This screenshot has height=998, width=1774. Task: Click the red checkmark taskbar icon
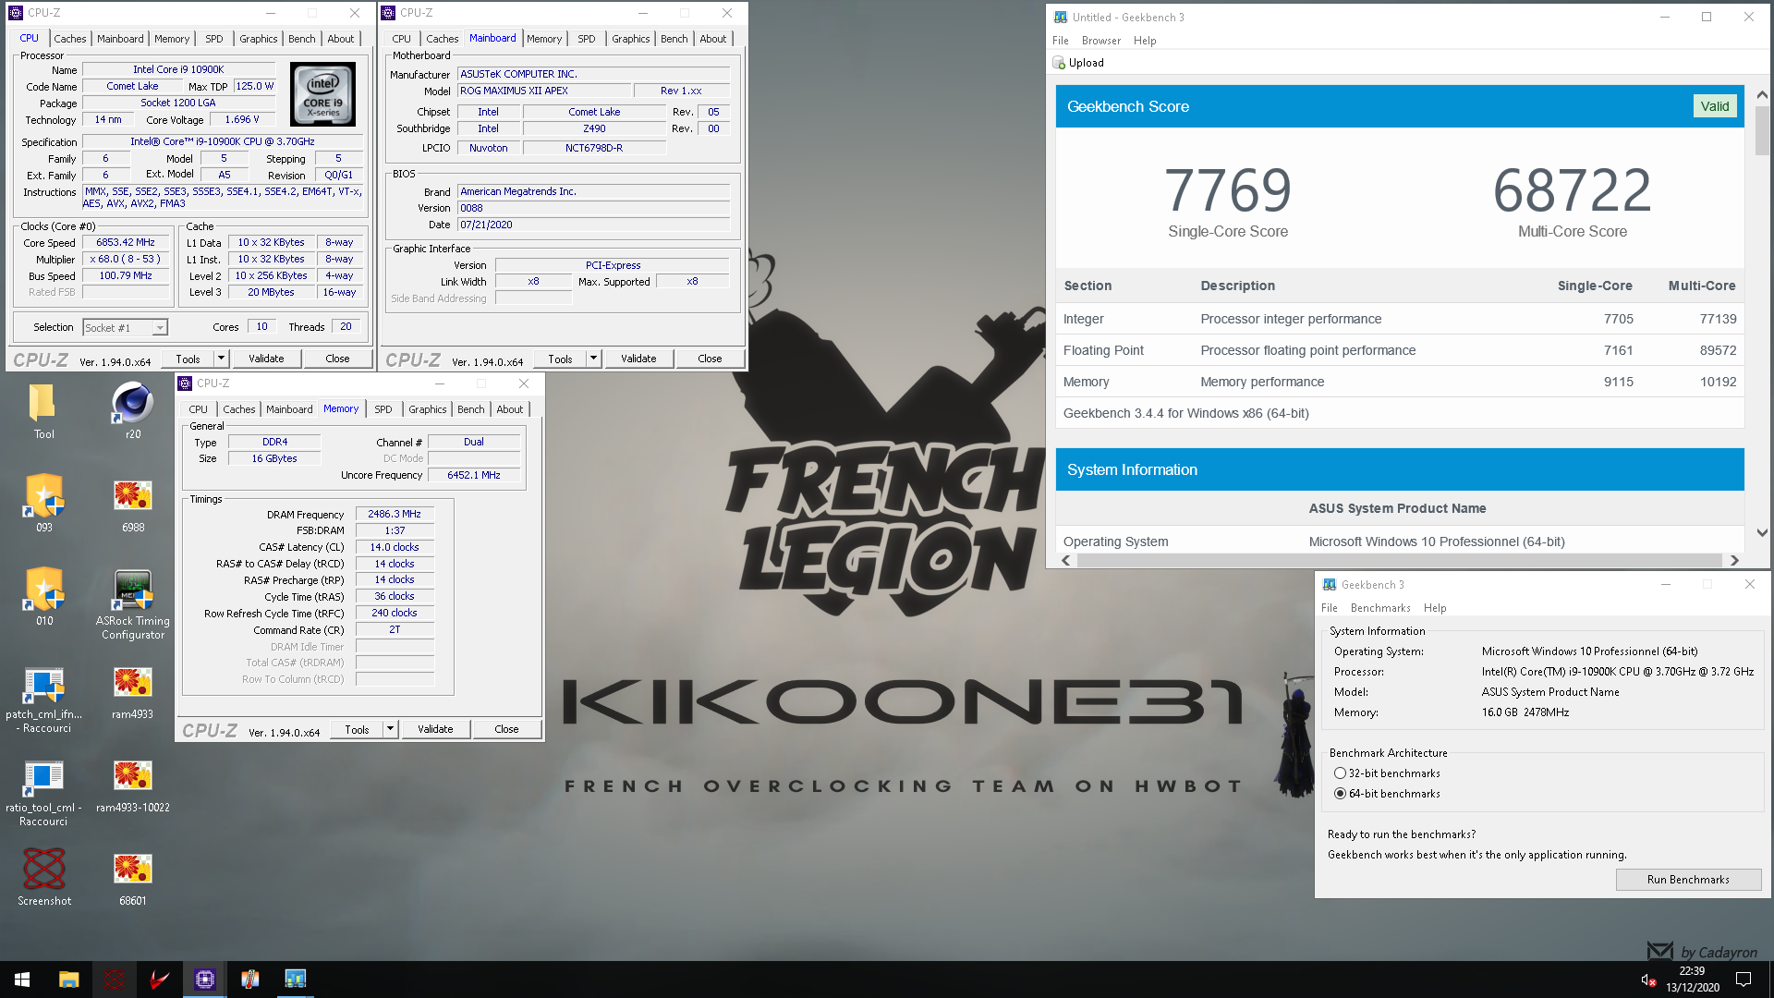(x=159, y=980)
